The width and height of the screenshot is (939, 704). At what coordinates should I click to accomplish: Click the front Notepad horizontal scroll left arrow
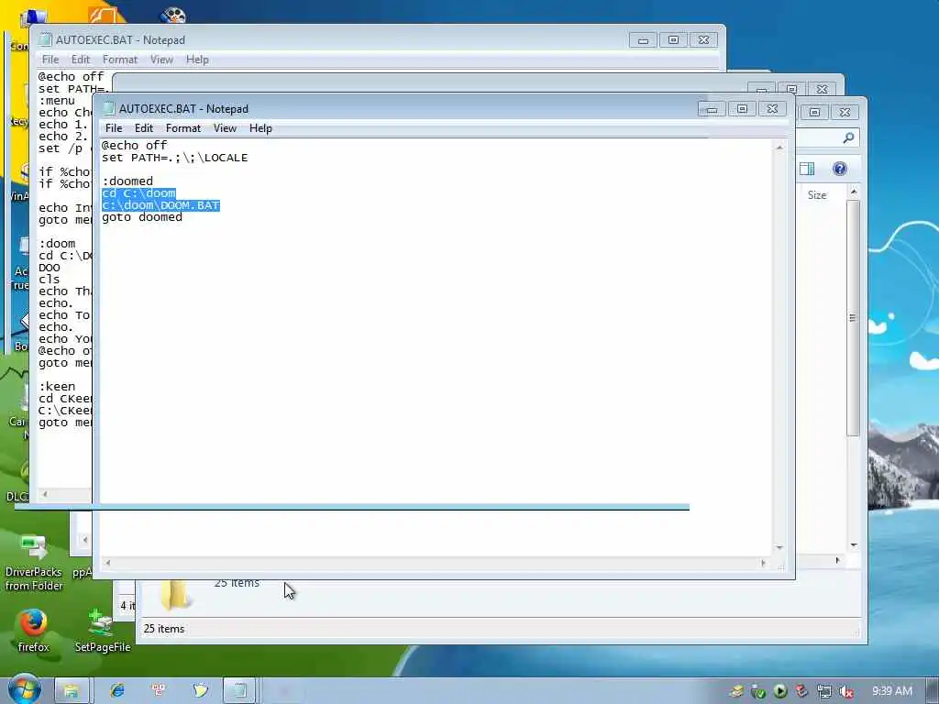(x=108, y=563)
